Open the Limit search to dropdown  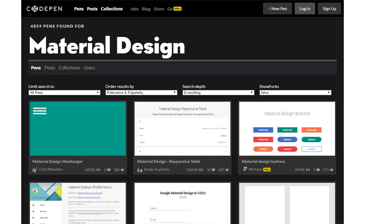(x=65, y=92)
